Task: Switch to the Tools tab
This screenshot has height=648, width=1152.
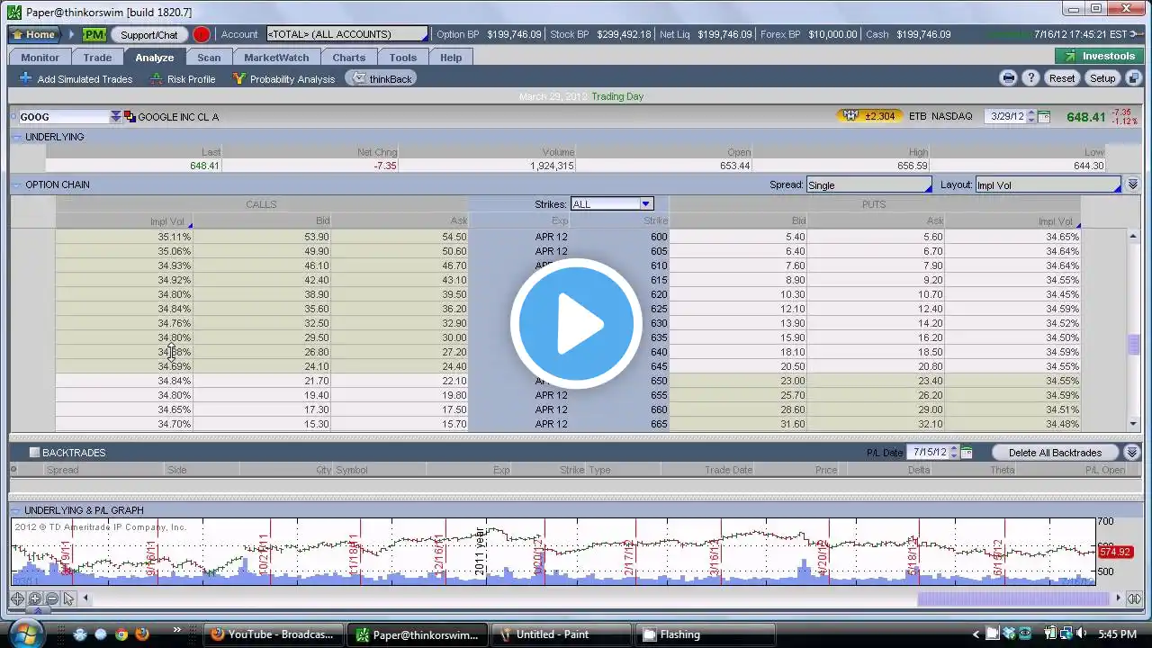Action: tap(403, 58)
